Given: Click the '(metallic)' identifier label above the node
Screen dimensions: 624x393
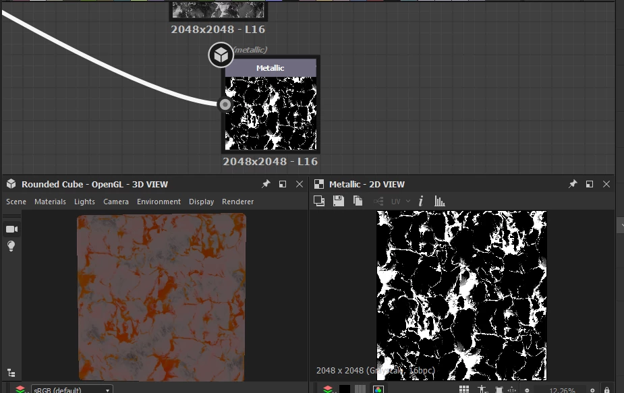Looking at the screenshot, I should 250,50.
